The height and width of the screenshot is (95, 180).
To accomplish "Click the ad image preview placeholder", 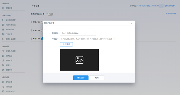I will tap(79, 60).
